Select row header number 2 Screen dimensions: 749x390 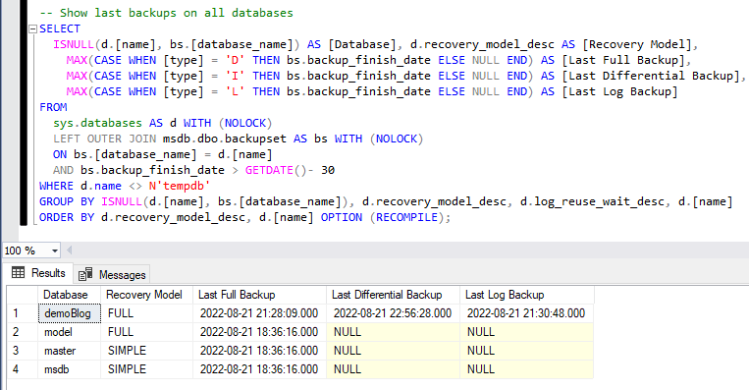pyautogui.click(x=23, y=332)
